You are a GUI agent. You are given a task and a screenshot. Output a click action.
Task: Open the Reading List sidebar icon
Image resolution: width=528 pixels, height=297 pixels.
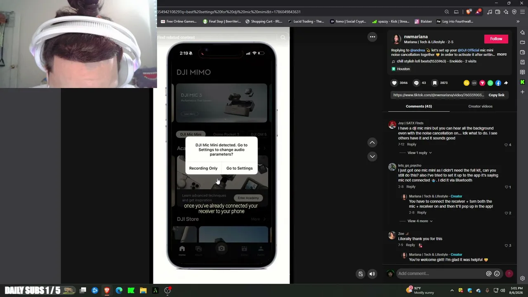523,72
